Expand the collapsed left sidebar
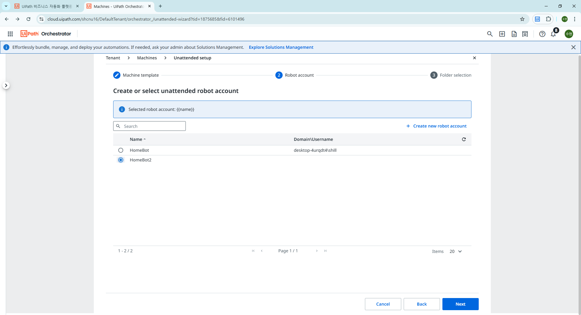This screenshot has width=581, height=315. [x=6, y=85]
